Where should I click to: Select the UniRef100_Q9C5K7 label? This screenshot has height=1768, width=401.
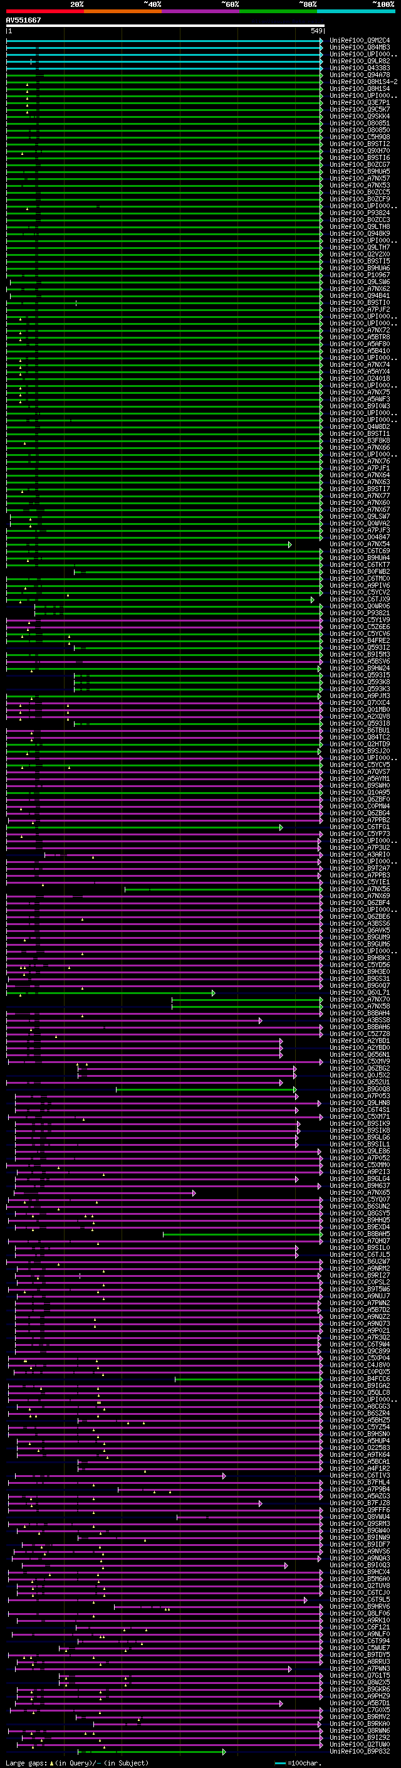(x=360, y=109)
